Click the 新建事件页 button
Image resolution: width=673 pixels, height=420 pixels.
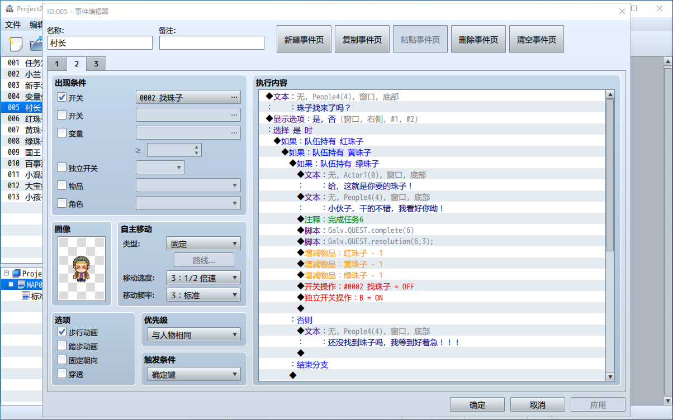point(304,40)
